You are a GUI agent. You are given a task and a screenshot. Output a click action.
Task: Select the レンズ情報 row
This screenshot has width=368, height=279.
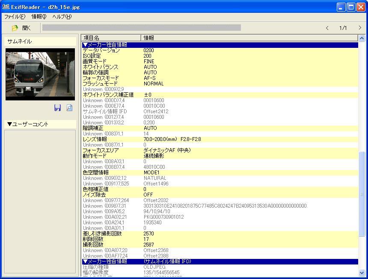tap(220, 139)
